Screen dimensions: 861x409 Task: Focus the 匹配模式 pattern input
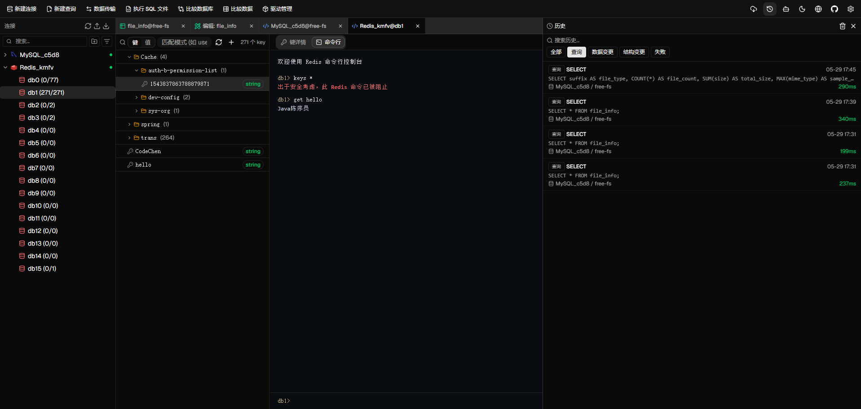(184, 42)
